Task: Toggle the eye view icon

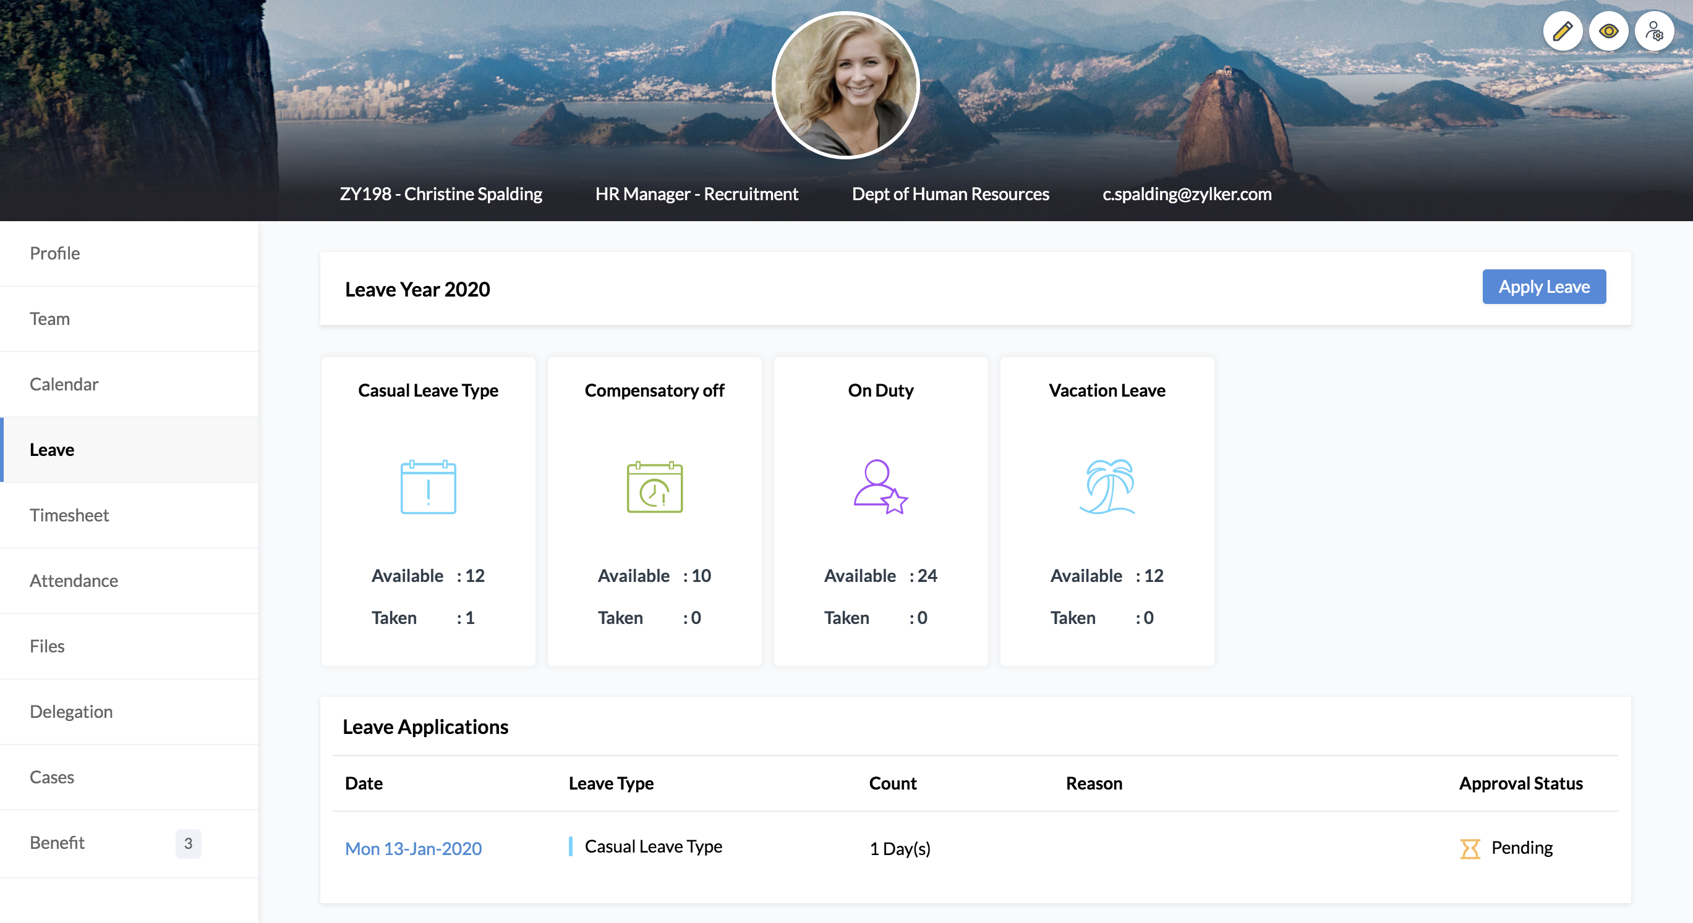Action: tap(1608, 31)
